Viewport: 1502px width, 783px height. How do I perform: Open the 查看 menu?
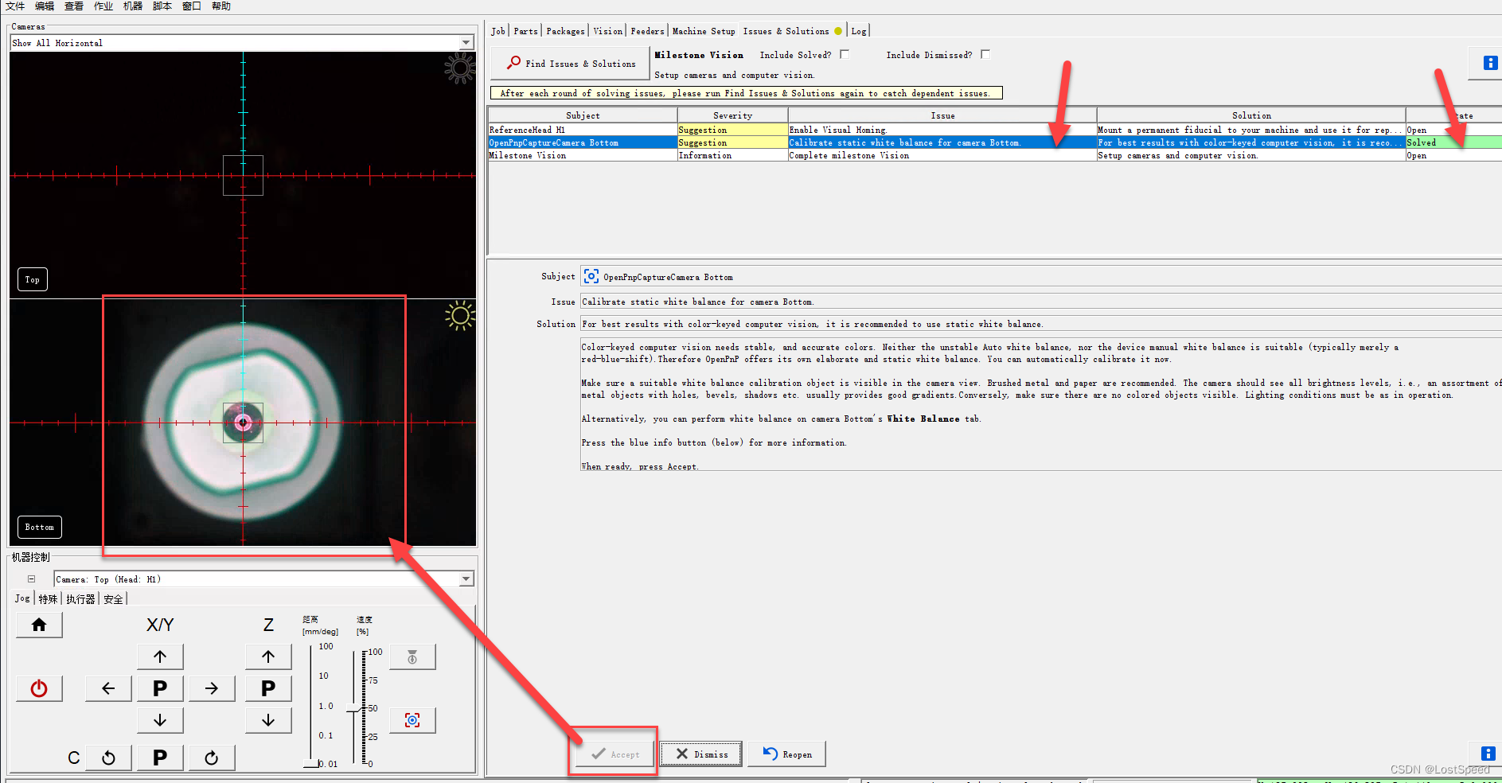74,6
